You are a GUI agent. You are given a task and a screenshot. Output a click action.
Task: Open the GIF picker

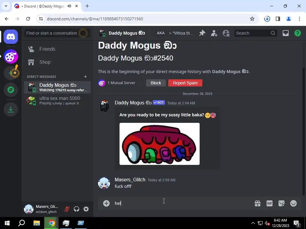click(270, 203)
